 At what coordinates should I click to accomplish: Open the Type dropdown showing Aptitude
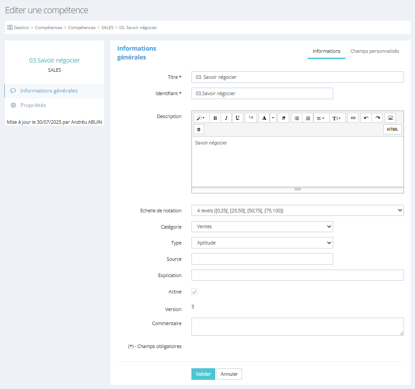[x=262, y=243]
